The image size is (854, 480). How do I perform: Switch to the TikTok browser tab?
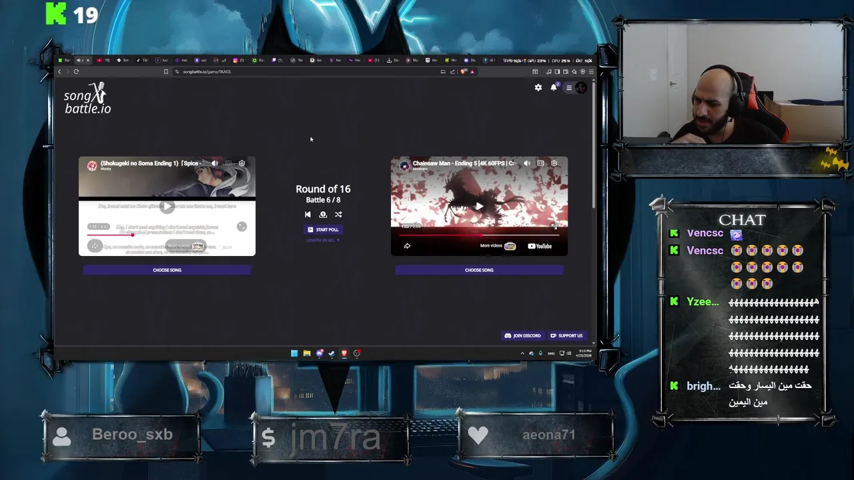[142, 60]
